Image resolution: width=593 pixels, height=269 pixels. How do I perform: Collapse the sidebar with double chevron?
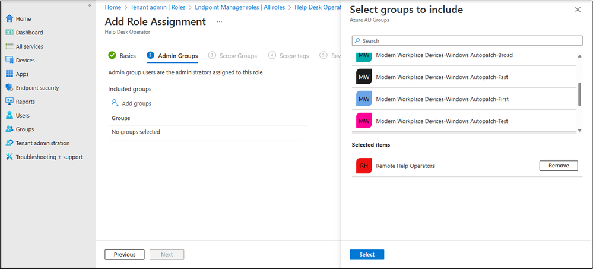(90, 5)
